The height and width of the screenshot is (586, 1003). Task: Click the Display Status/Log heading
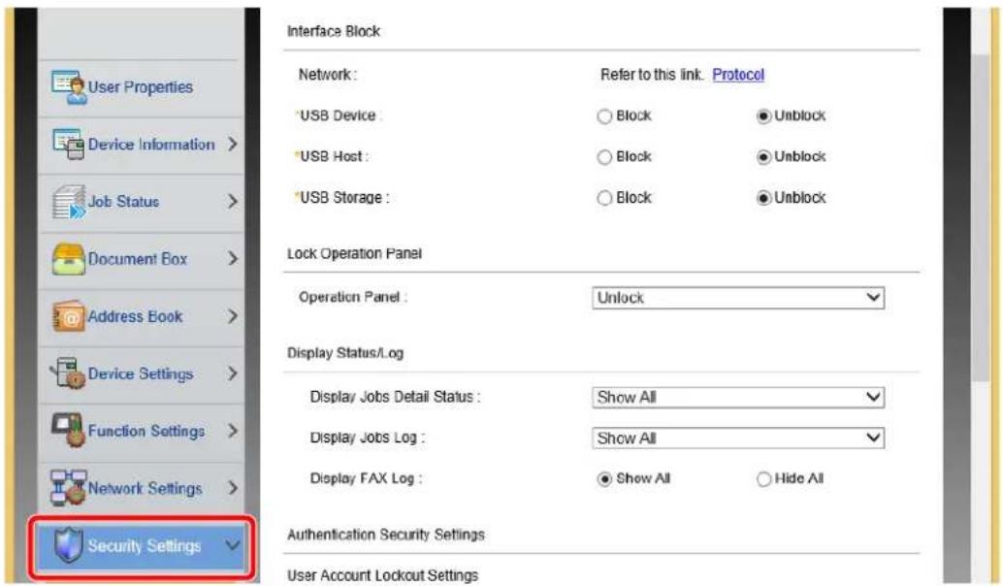345,353
